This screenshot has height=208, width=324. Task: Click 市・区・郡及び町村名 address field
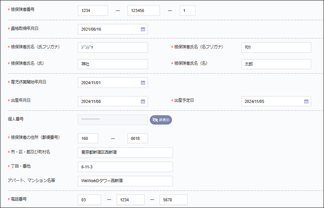pyautogui.click(x=125, y=153)
